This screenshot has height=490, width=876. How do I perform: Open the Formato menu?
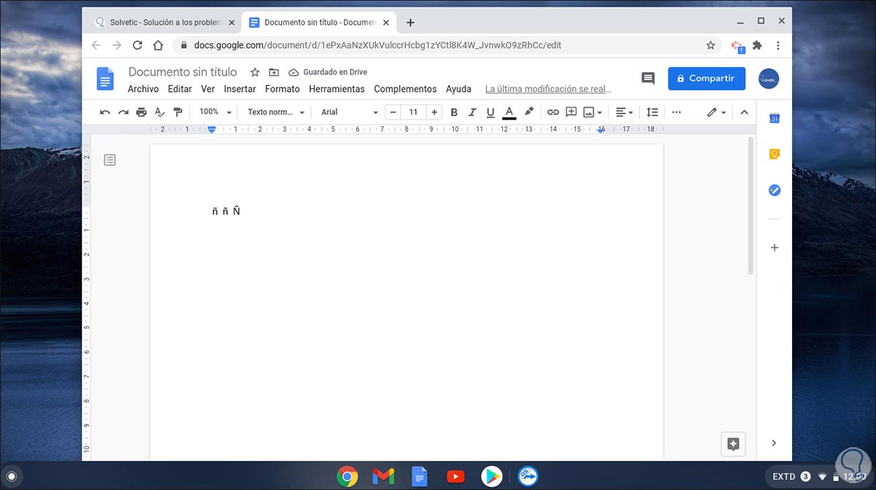click(283, 89)
